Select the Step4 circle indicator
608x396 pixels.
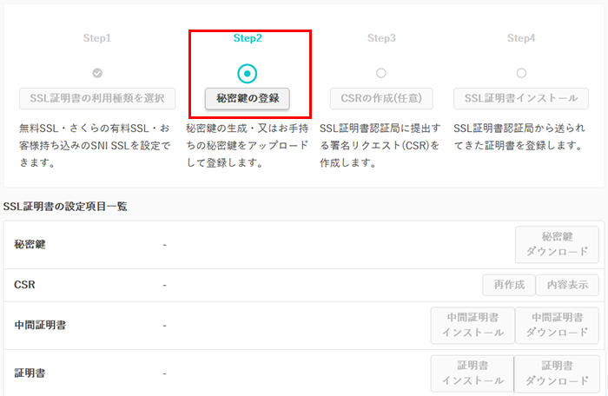coord(521,73)
